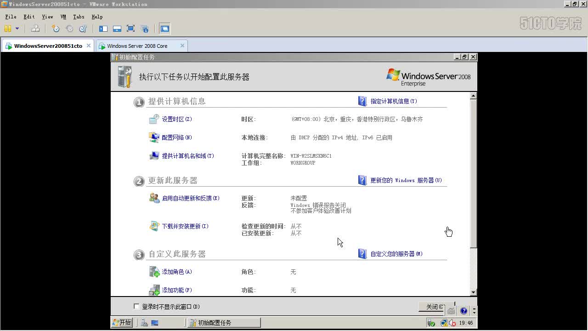Click the scrollbar up arrow
The width and height of the screenshot is (588, 331).
473,96
